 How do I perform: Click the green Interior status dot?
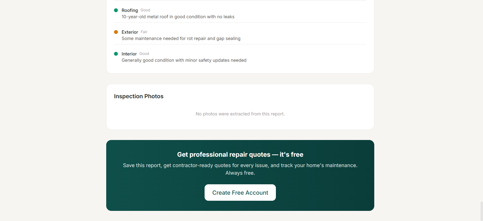(116, 54)
